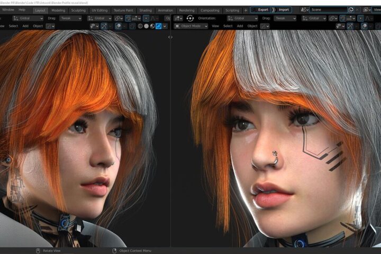Open left viewport object type visibility dropdown

point(94,26)
